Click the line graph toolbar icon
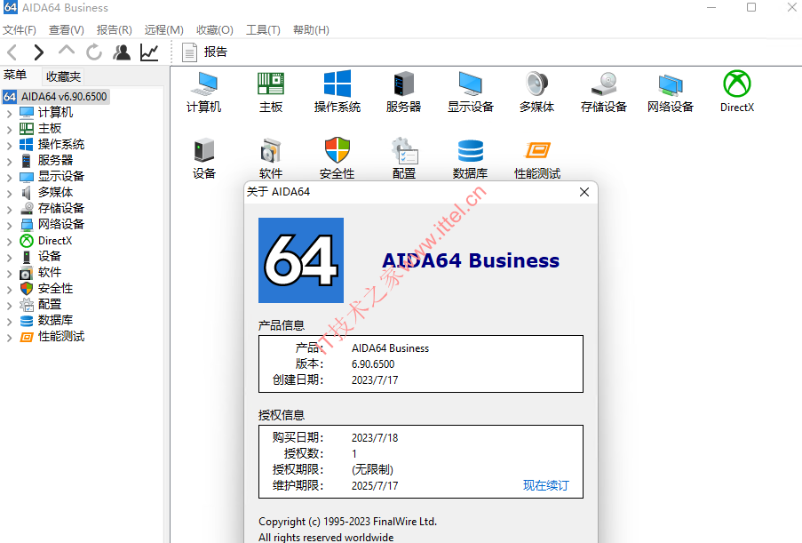The height and width of the screenshot is (543, 802). (x=149, y=52)
